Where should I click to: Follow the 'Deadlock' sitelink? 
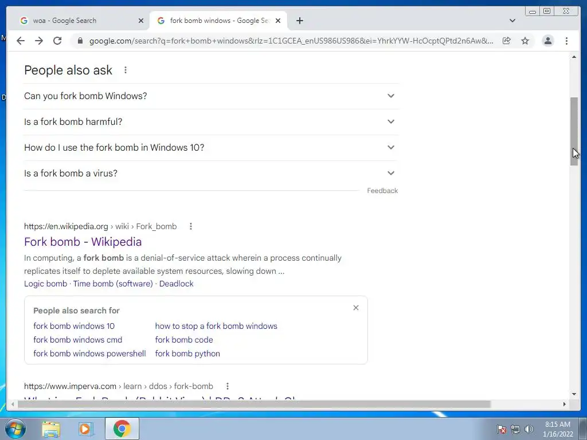coord(177,284)
